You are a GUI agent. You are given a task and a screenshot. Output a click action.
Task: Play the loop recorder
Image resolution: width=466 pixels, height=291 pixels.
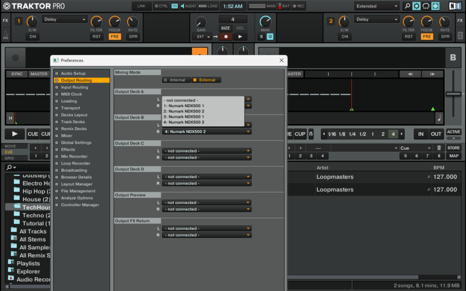click(240, 36)
